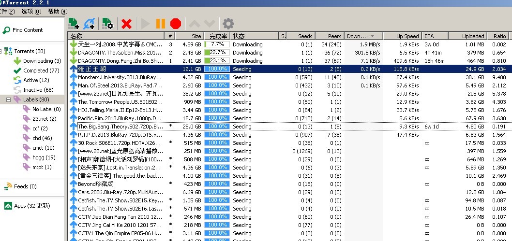Click the tag icon beside hdgg (19)
The height and width of the screenshot is (241, 512).
pos(27,157)
